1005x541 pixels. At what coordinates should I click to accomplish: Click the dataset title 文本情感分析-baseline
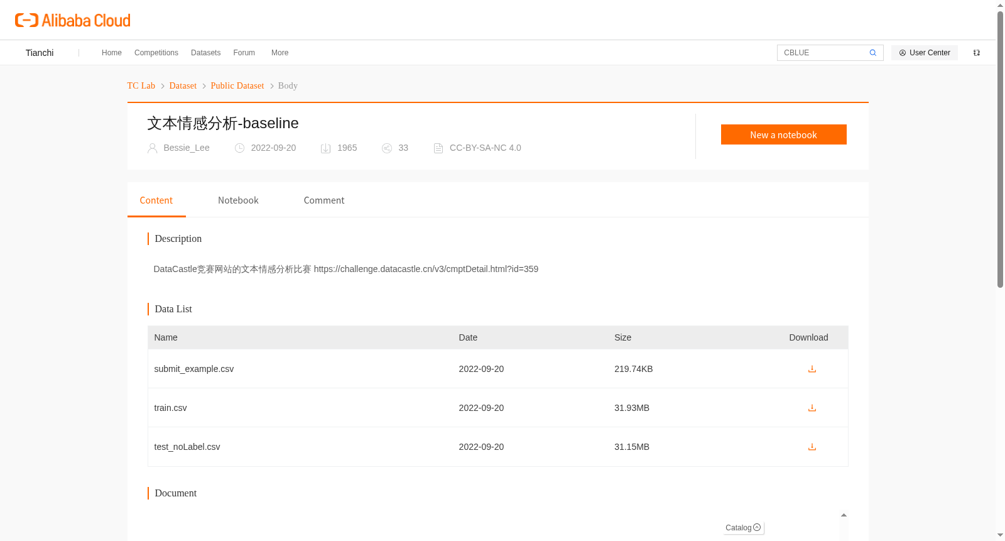click(223, 123)
